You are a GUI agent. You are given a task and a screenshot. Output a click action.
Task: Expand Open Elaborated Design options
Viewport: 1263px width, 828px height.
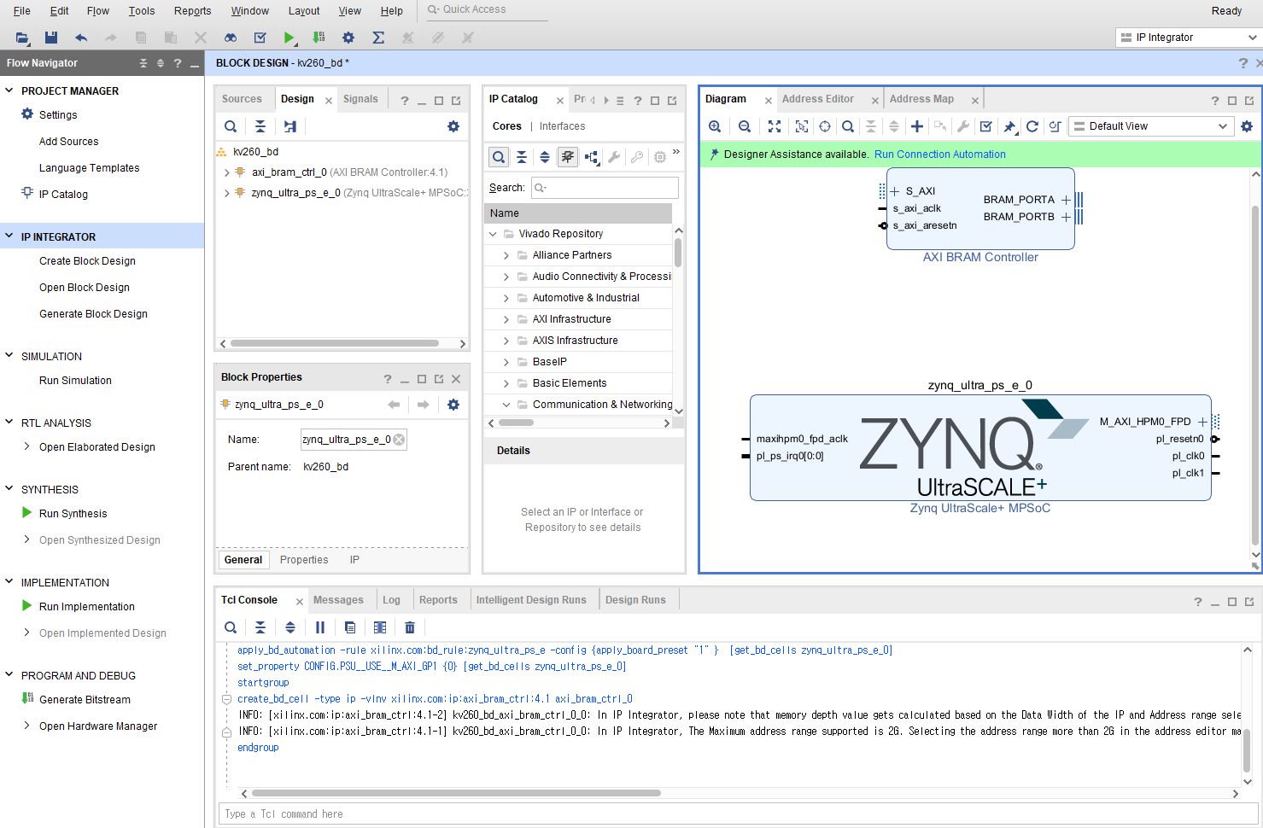(x=27, y=446)
